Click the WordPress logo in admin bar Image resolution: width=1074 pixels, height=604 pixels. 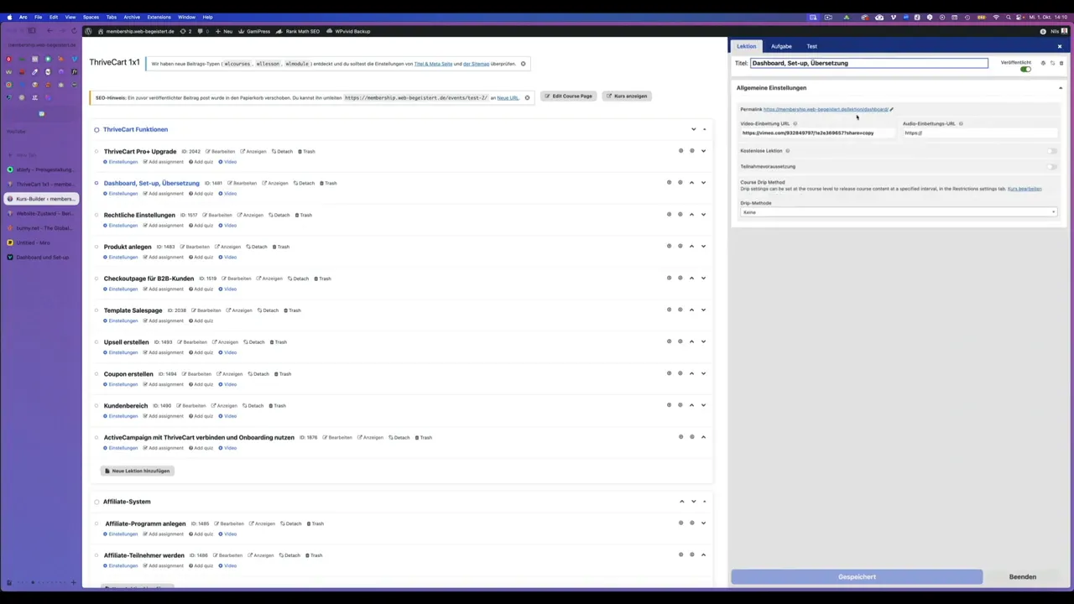[x=88, y=31]
